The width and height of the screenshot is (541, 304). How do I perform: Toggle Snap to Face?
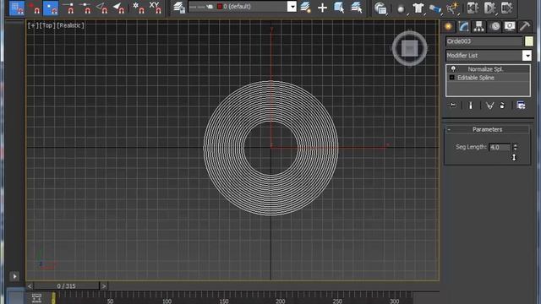point(118,8)
